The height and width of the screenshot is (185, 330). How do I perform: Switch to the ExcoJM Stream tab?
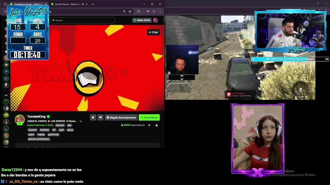(x=68, y=4)
